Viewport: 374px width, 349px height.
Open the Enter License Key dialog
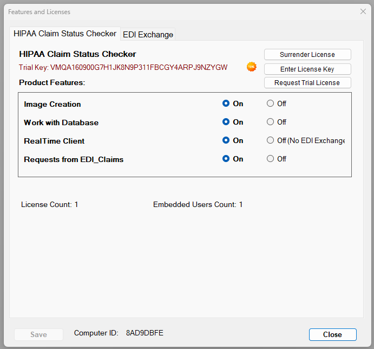[307, 69]
